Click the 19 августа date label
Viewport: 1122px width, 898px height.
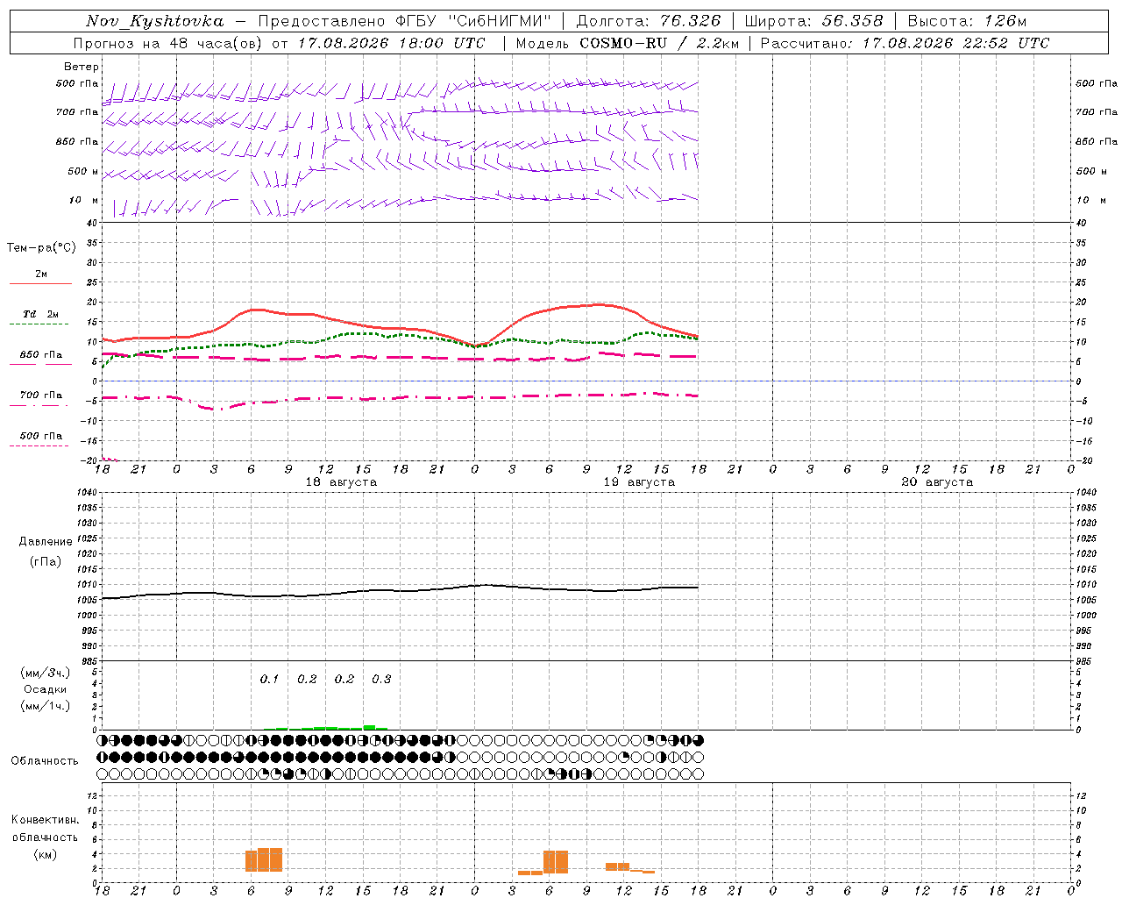coord(639,482)
